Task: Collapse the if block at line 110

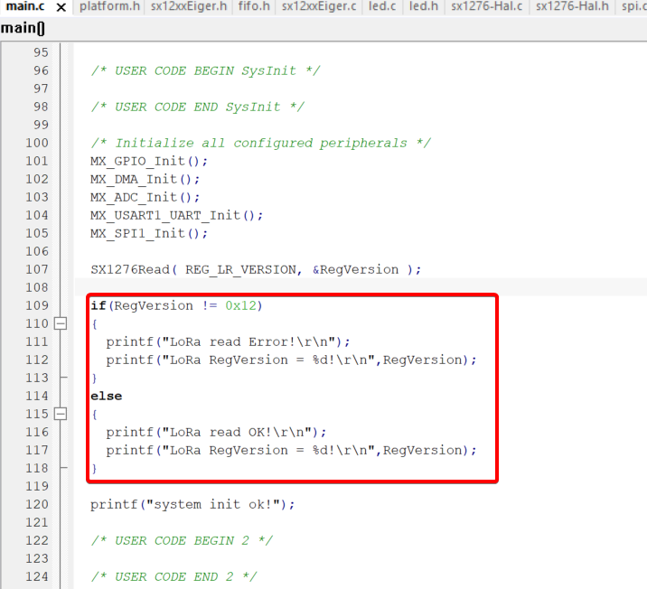Action: point(61,323)
